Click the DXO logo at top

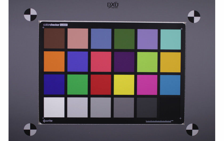coord(113,5)
